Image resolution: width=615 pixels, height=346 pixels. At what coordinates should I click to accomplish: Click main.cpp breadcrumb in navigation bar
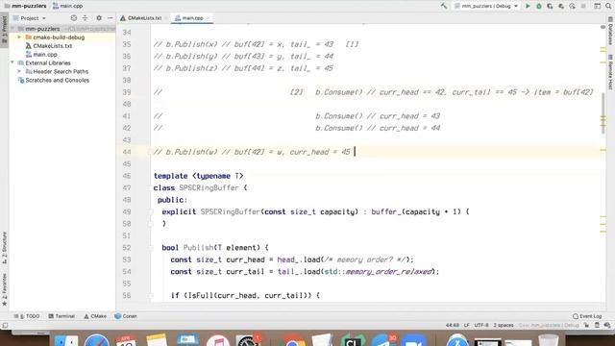(x=67, y=6)
